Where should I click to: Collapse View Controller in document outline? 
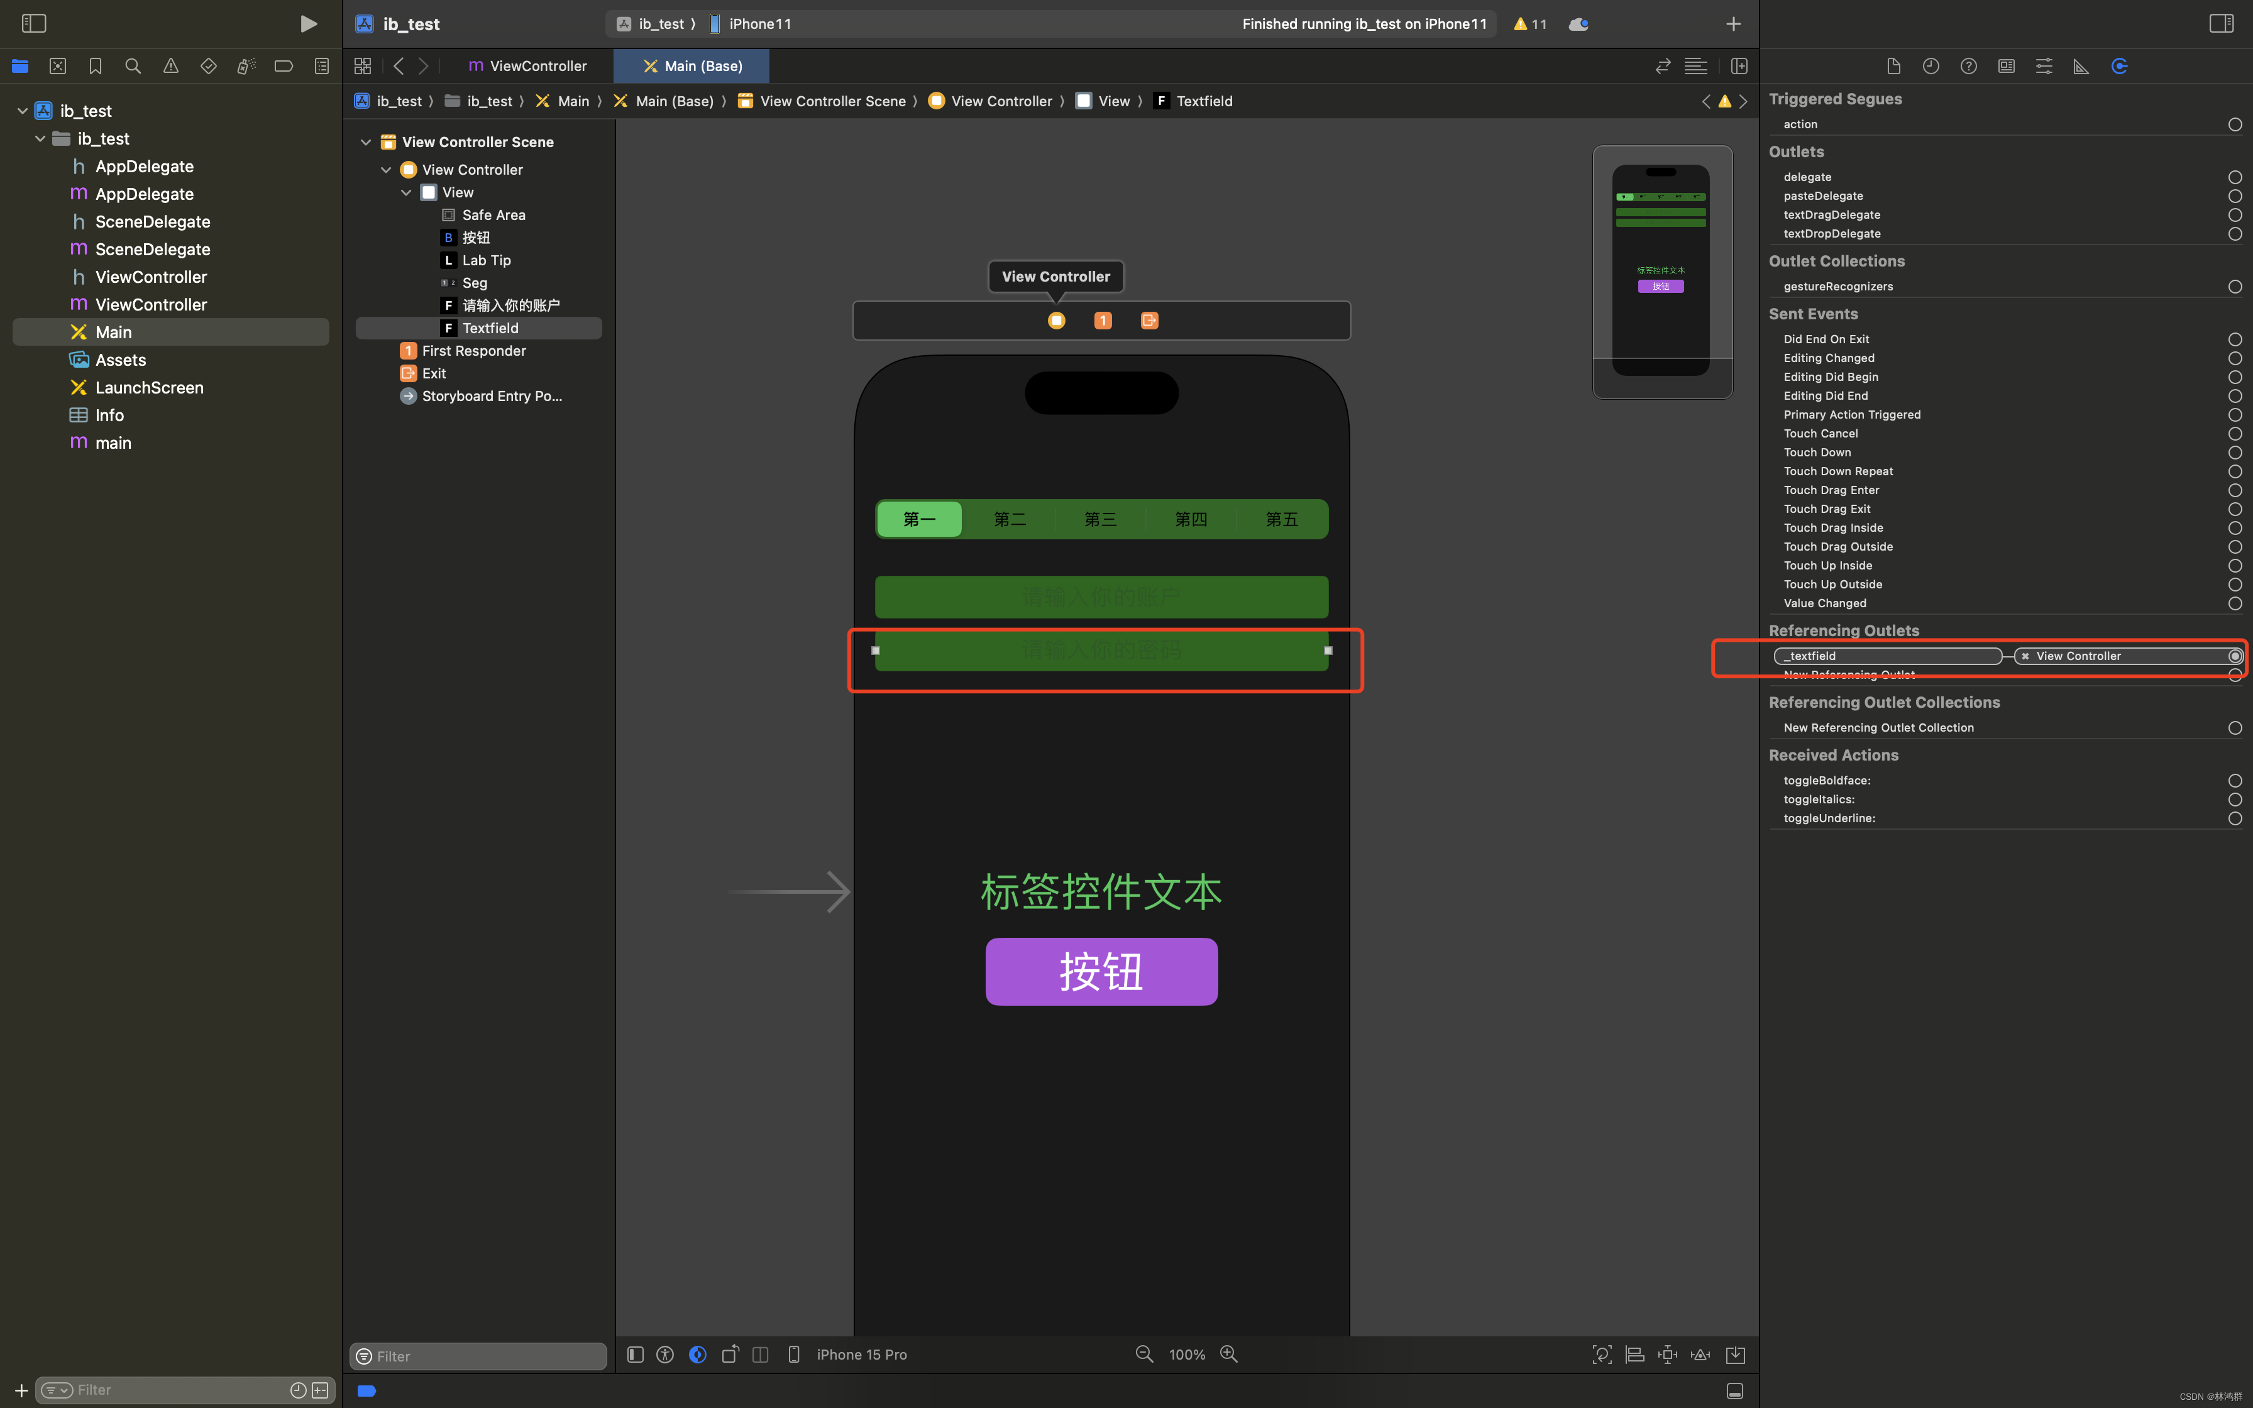tap(387, 170)
